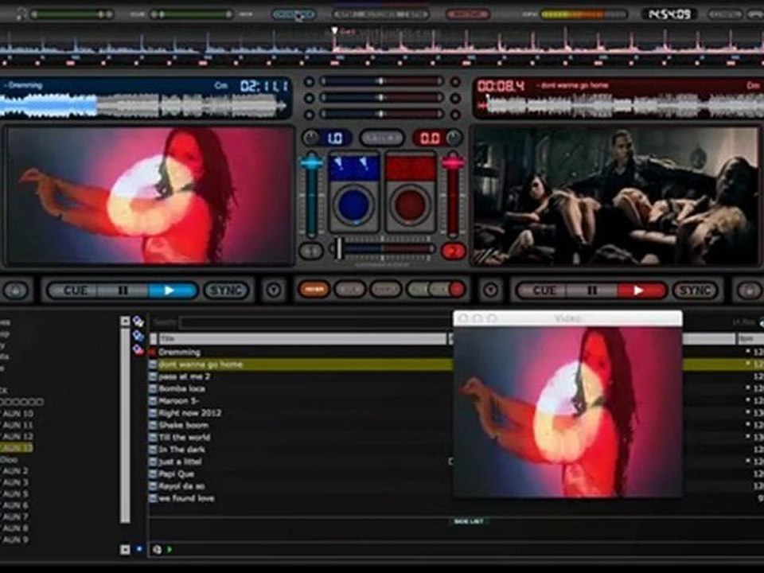
Task: Toggle right kill button of bottom EQ
Action: [454, 115]
